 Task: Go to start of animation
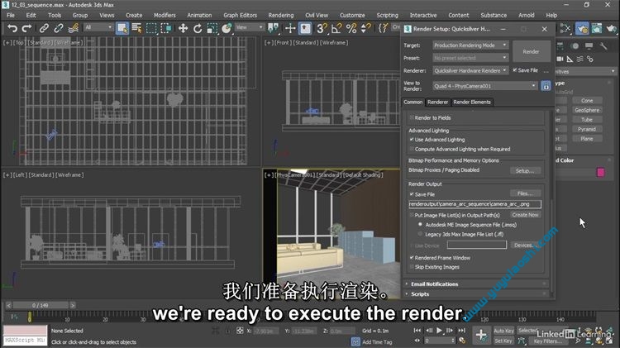point(417,330)
